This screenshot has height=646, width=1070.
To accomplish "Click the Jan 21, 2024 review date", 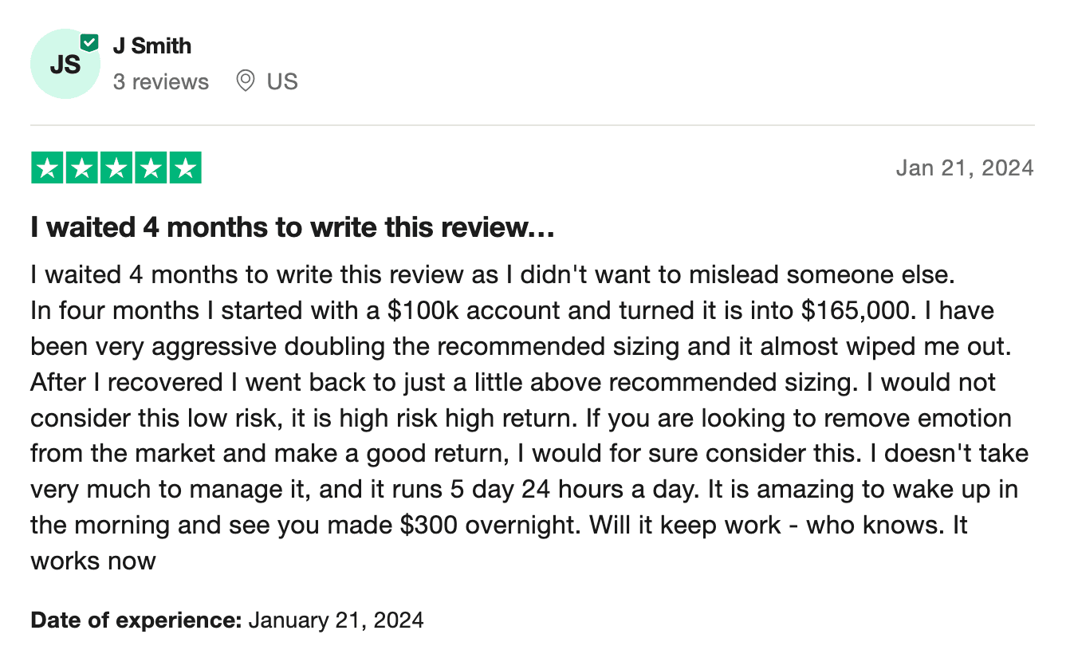I will (x=965, y=167).
